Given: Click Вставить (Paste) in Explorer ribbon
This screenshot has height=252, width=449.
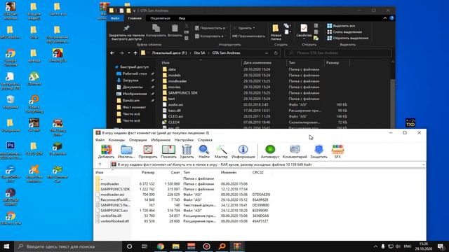Looking at the screenshot, I should 175,31.
